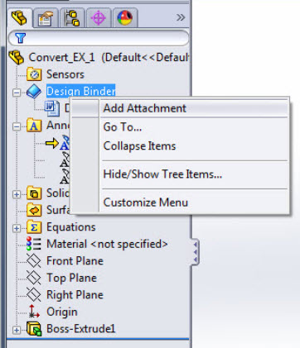
Task: Focus the feature tree filter search field
Action: coord(99,38)
